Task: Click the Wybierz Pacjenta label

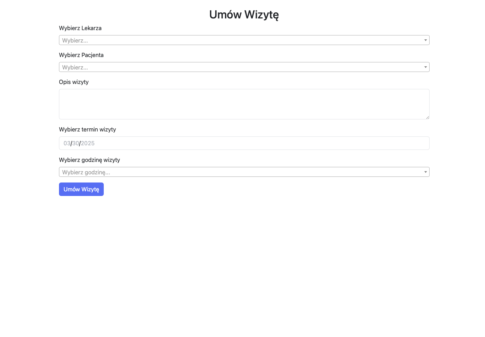Action: [x=81, y=55]
